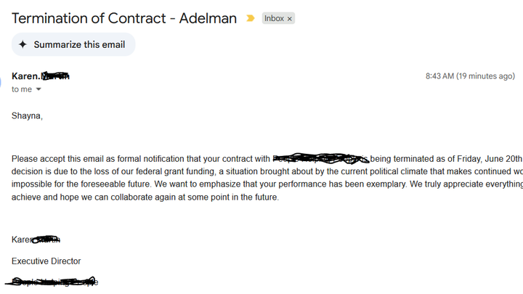Open sender Karen's name in header

(41, 76)
